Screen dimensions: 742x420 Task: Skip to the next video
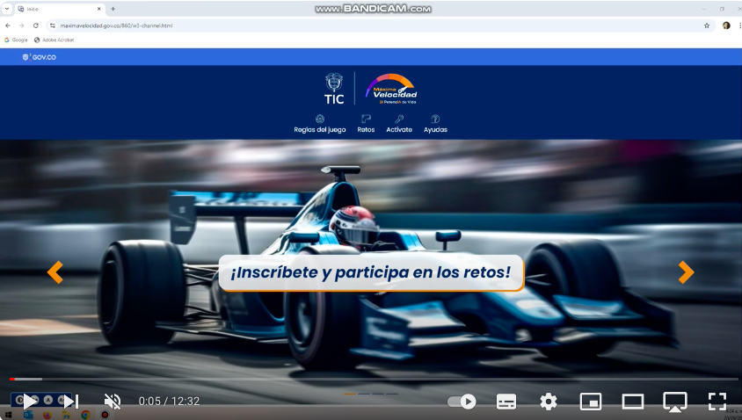click(x=70, y=402)
